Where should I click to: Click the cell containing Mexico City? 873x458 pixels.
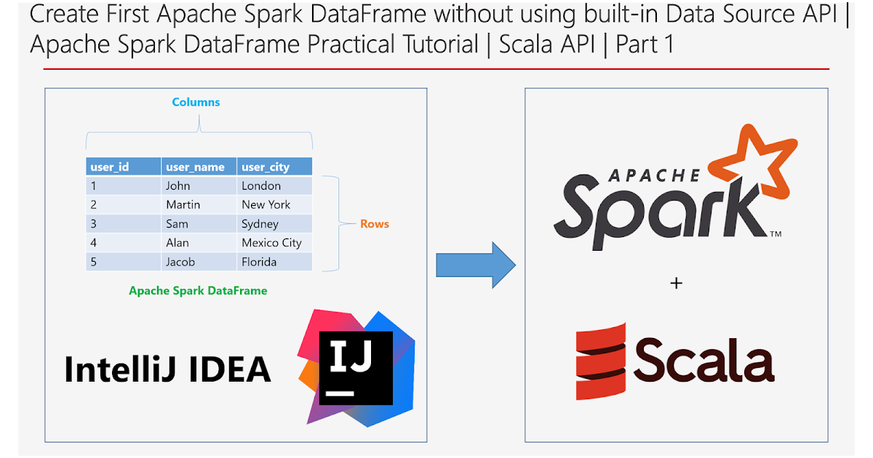272,243
